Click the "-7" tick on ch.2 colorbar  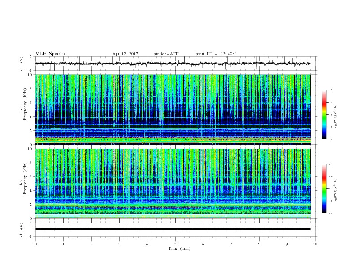click(x=331, y=213)
